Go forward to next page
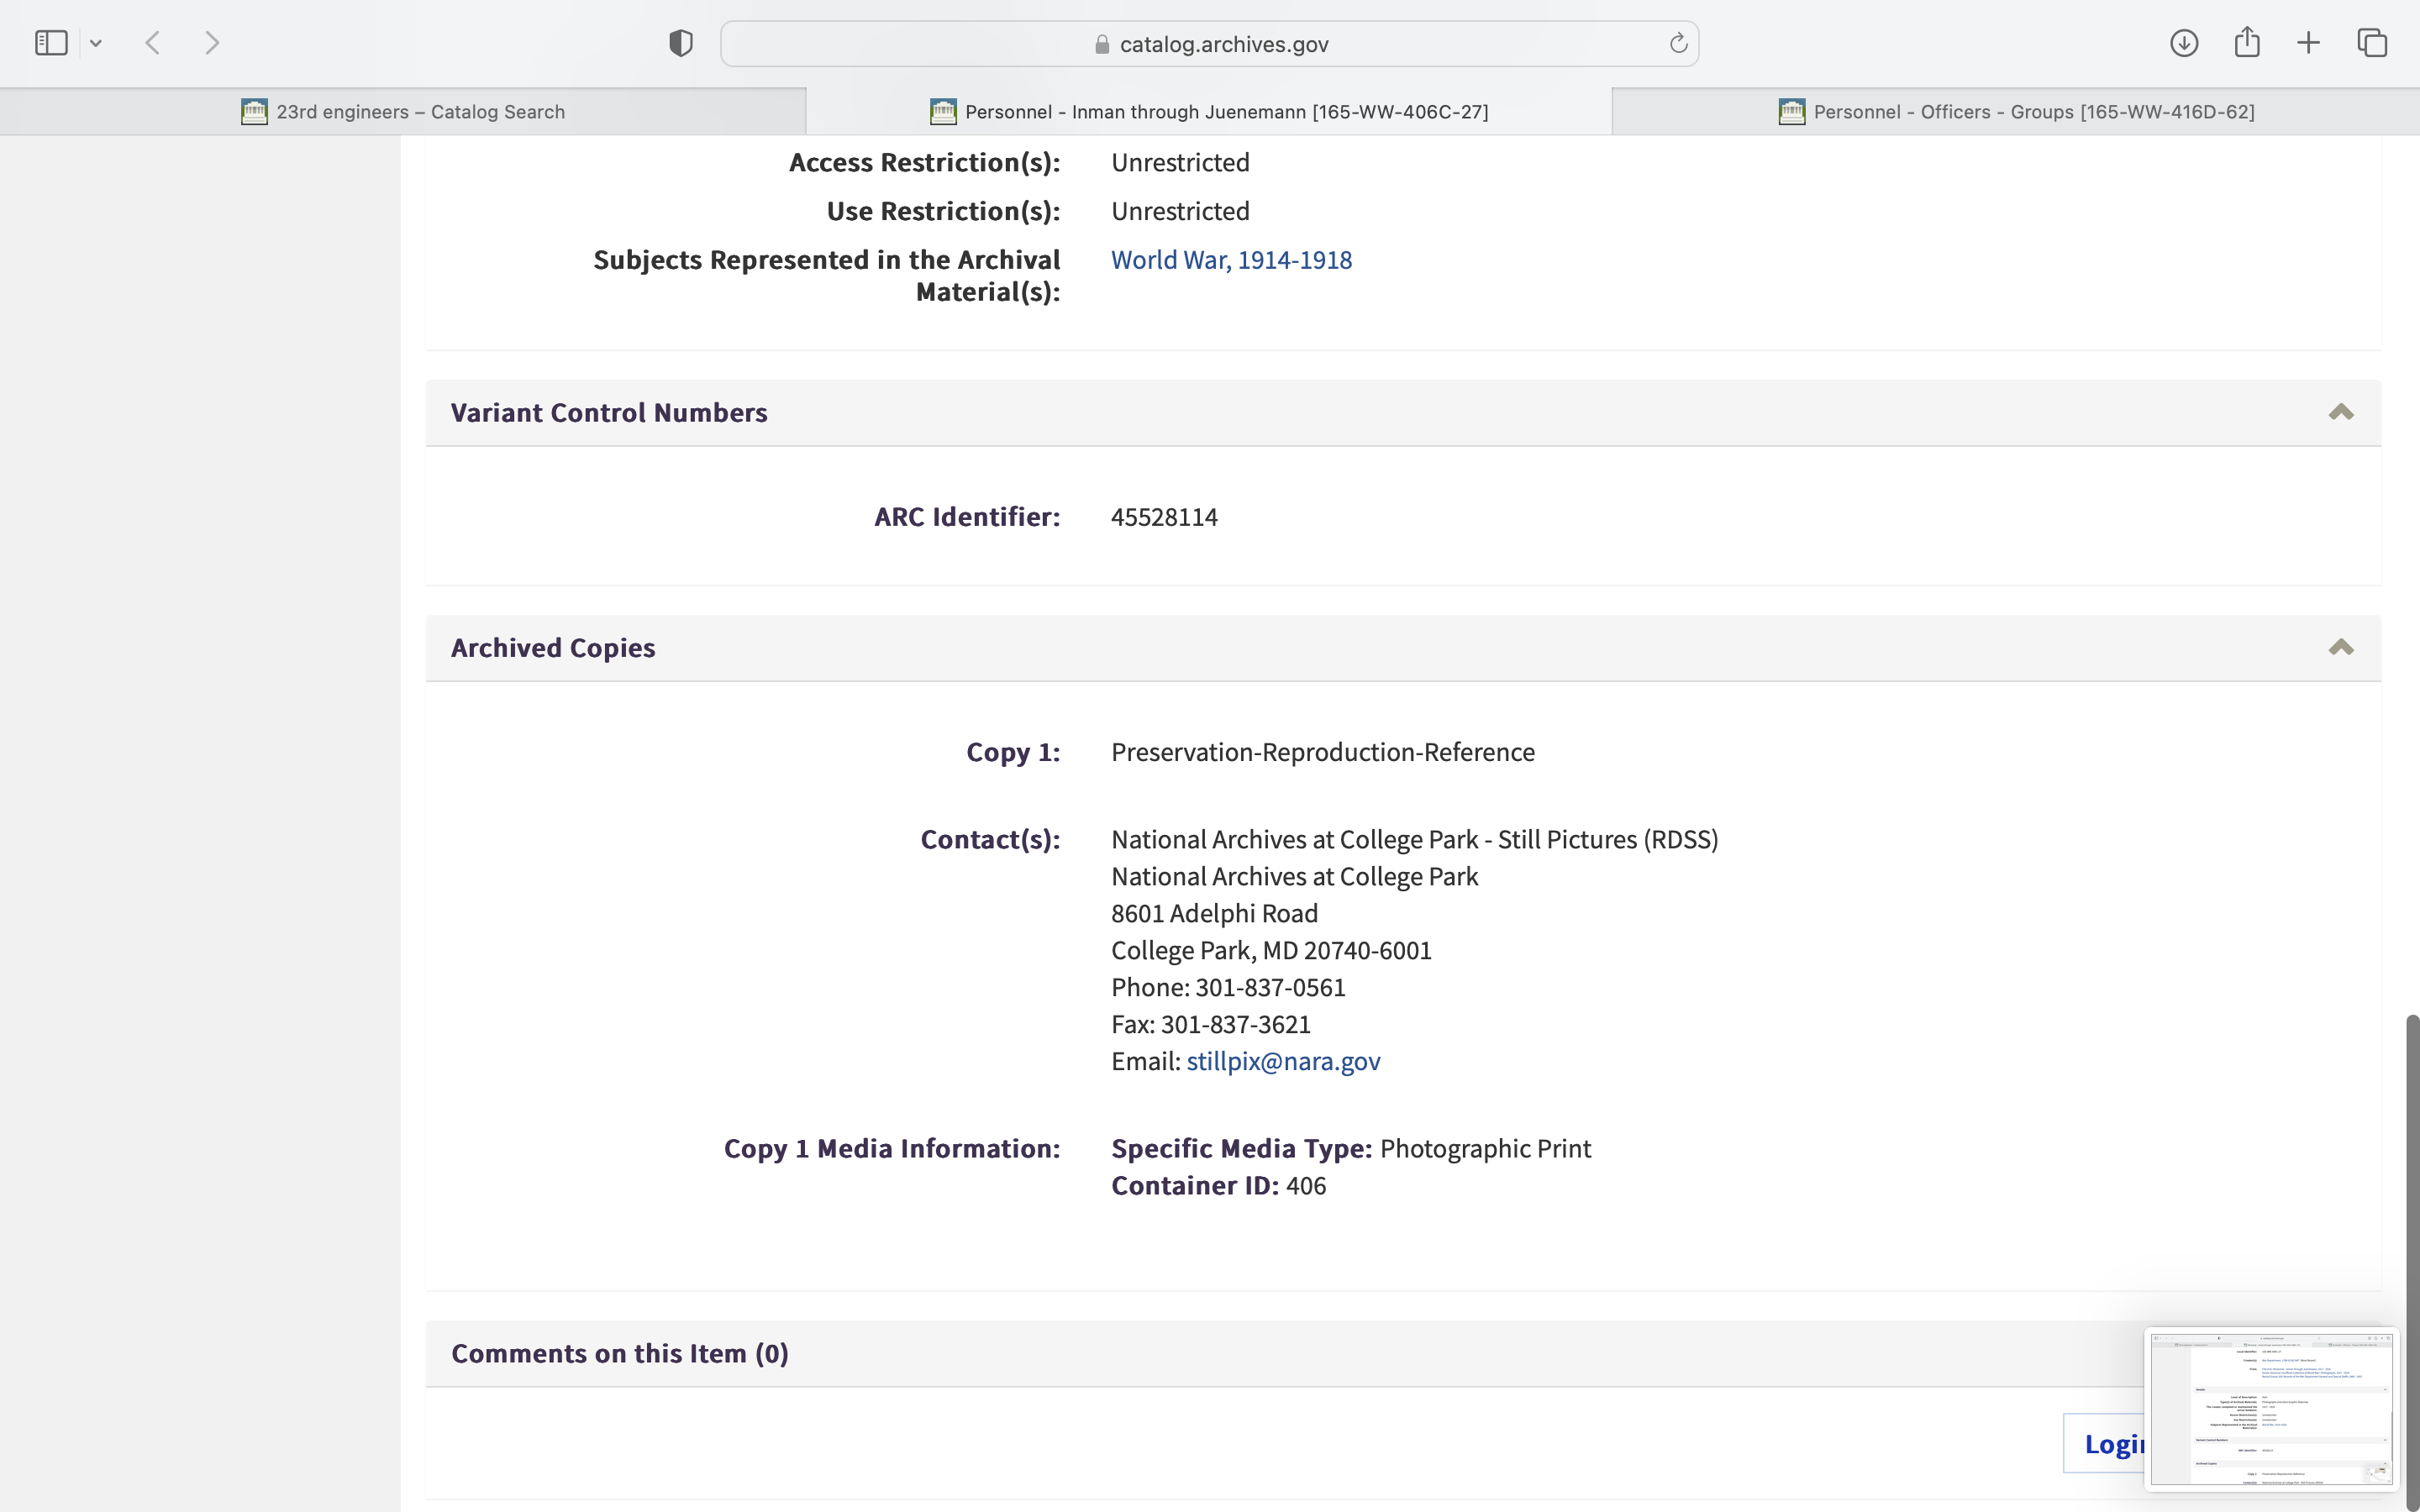 tap(211, 43)
